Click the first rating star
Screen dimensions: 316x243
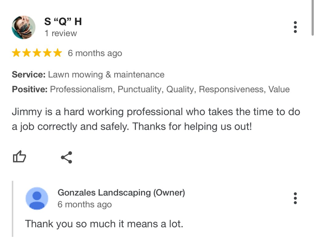coord(16,53)
